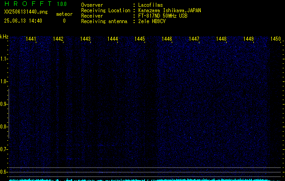Select the Receiver label

[92, 16]
